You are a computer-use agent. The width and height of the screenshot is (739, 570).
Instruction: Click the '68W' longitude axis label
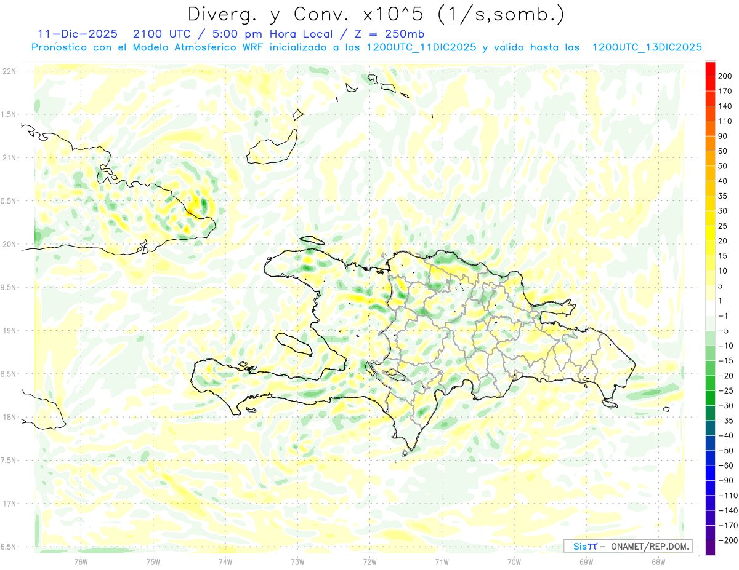click(658, 561)
